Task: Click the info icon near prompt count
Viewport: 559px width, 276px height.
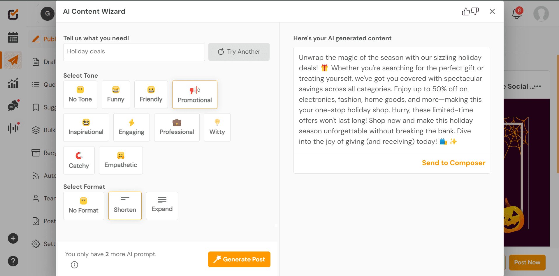Action: pos(74,265)
